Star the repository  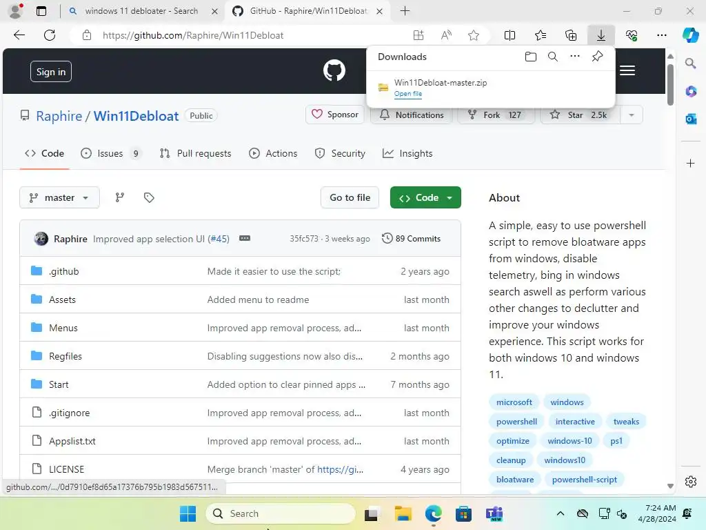pos(581,115)
